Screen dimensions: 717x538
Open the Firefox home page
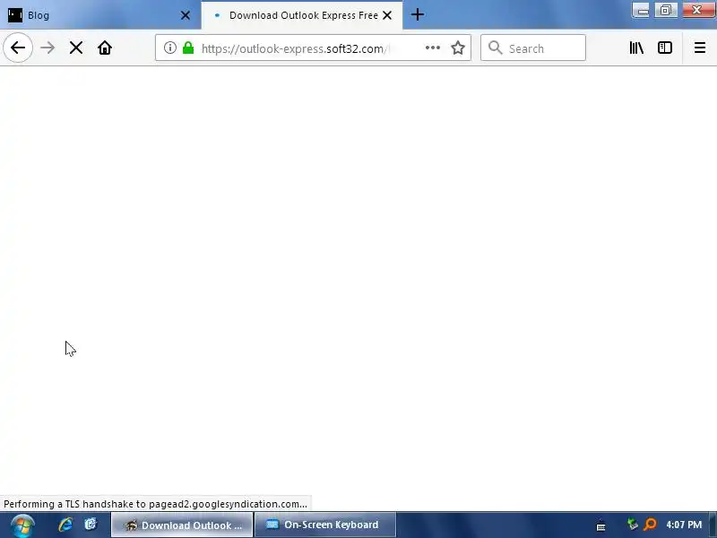(x=105, y=48)
